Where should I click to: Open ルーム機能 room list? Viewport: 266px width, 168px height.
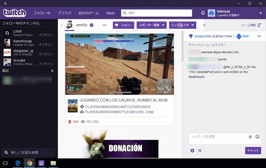(x=251, y=25)
